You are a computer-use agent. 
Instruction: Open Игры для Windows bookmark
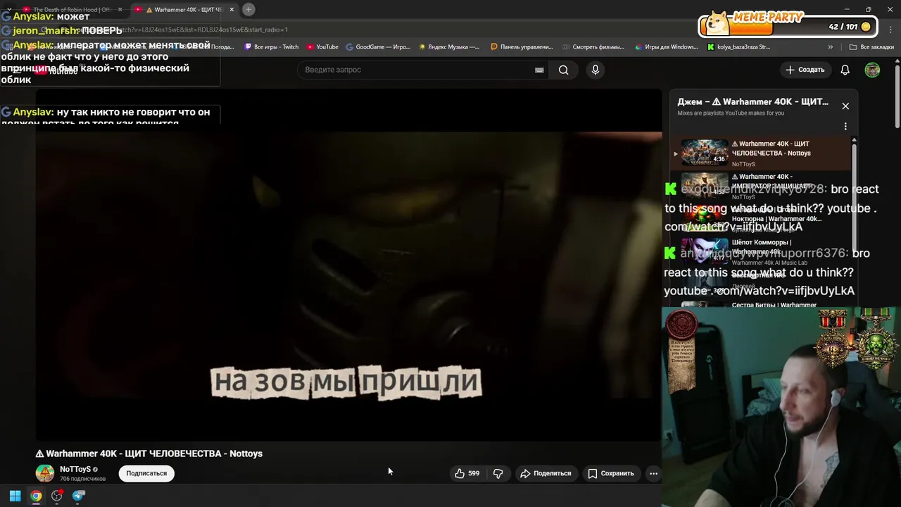click(666, 47)
